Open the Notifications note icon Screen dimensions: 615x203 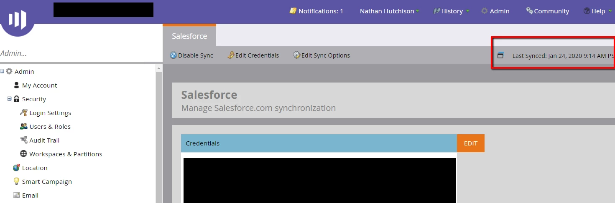293,11
